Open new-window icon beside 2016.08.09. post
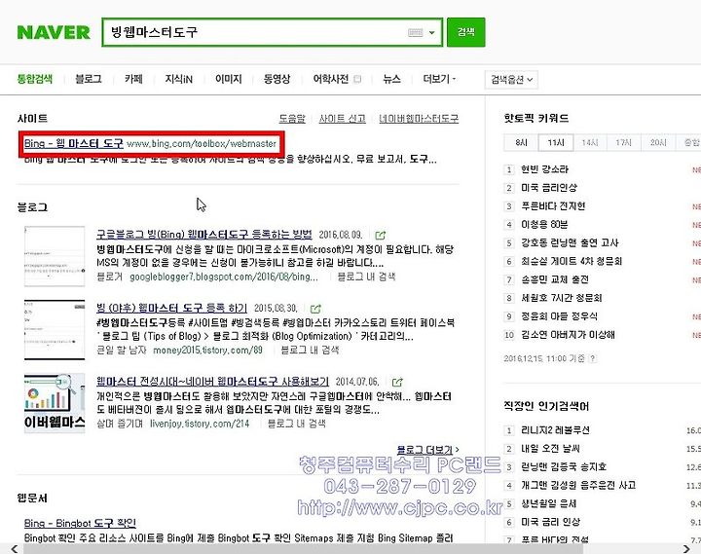 pyautogui.click(x=381, y=235)
